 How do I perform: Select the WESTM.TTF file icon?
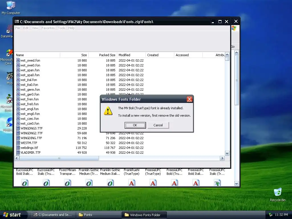[18, 143]
